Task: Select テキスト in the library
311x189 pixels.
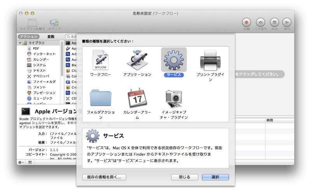Action: click(39, 71)
